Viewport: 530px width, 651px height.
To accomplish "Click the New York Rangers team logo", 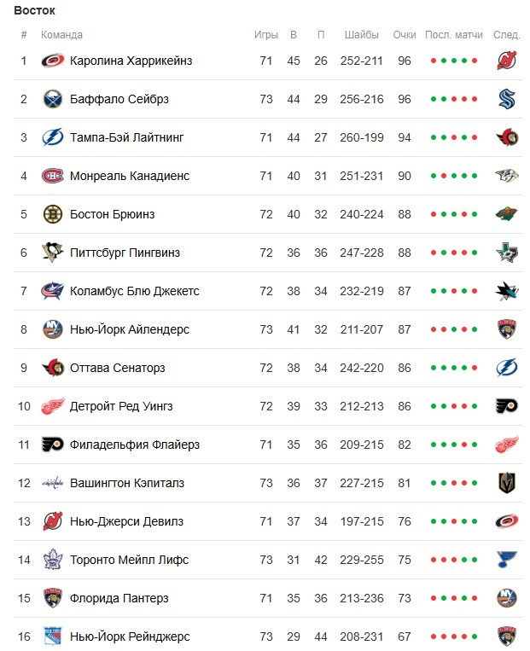I will coord(53,636).
